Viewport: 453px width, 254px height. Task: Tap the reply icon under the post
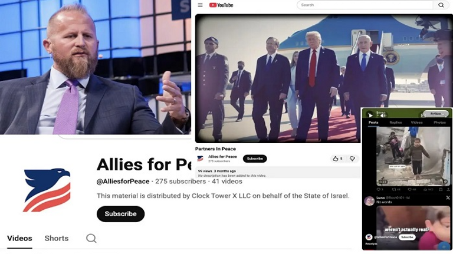(380, 190)
